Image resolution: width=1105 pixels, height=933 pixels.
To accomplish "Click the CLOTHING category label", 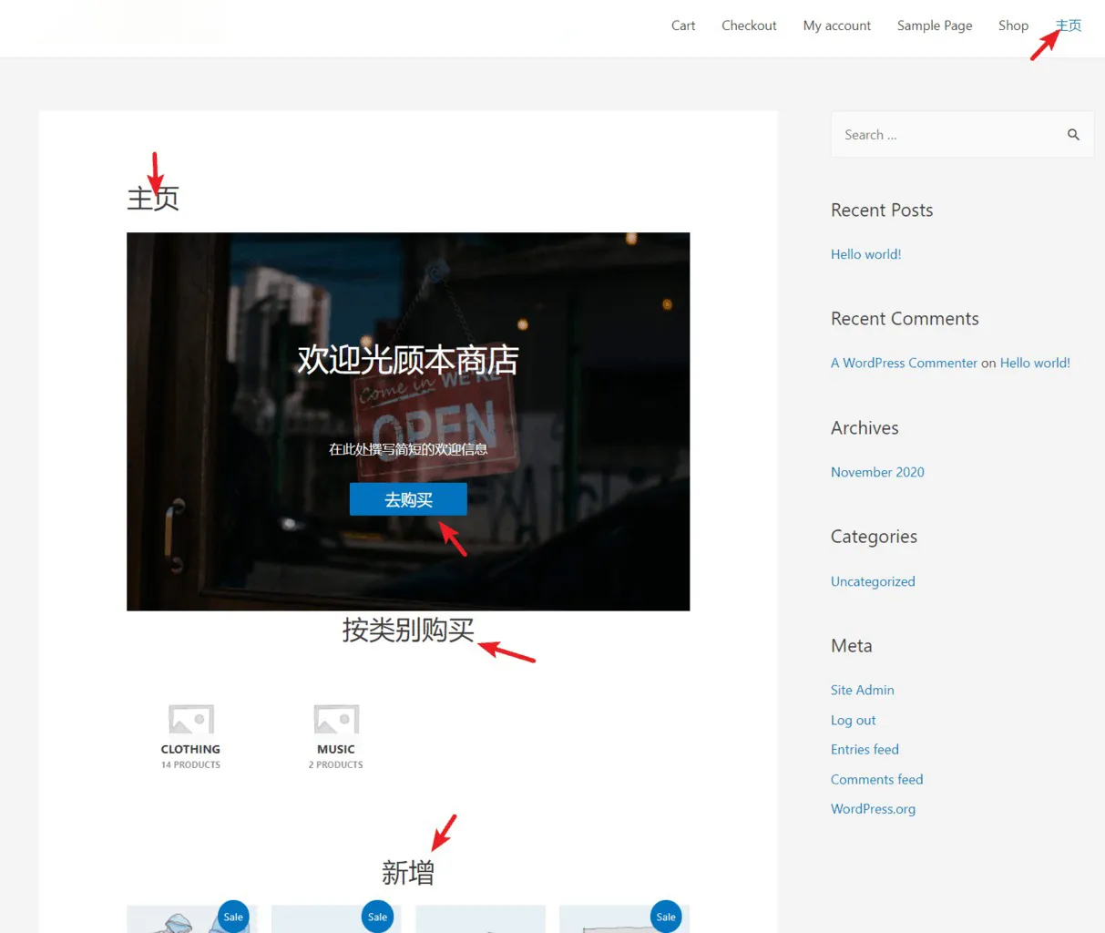I will click(x=190, y=749).
